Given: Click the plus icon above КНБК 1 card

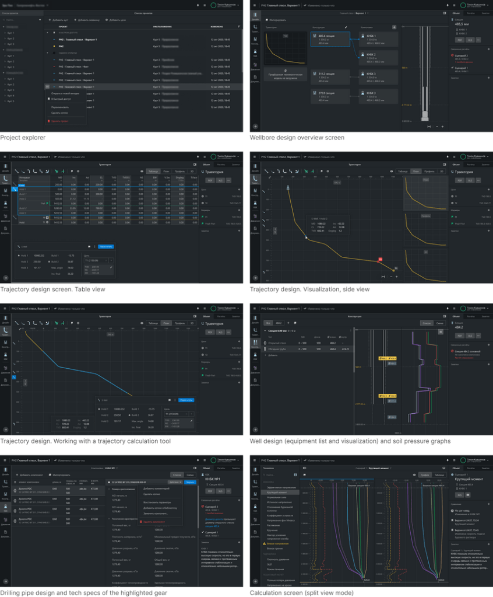Looking at the screenshot, I should (395, 27).
